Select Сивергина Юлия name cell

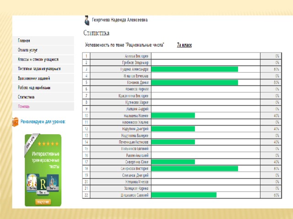121,162
